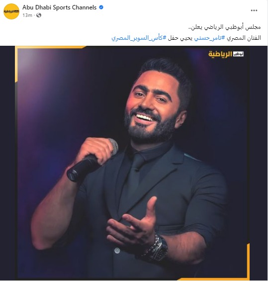
Task: Click the microphone in the photo
Action: (92, 160)
